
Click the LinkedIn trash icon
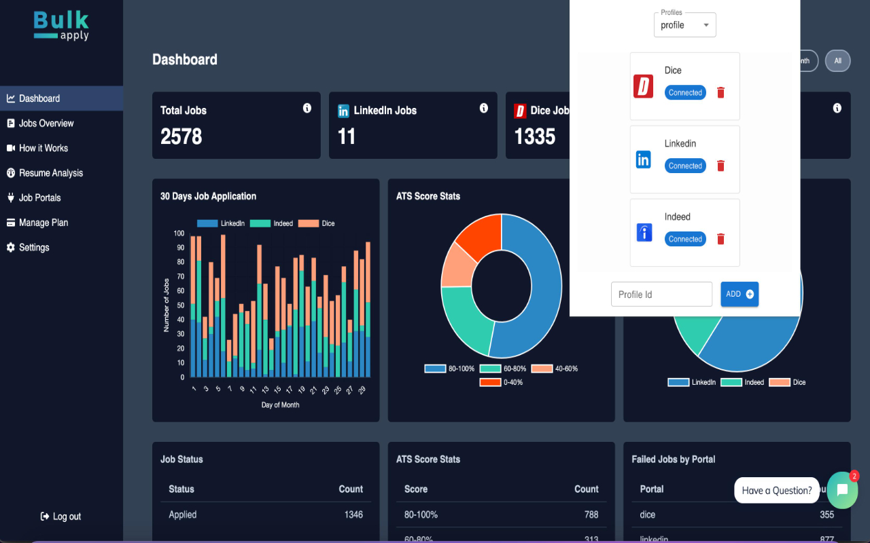[721, 166]
